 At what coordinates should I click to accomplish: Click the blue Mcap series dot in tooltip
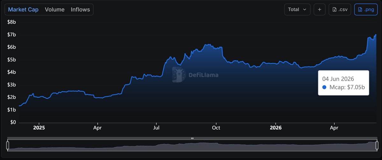click(324, 87)
